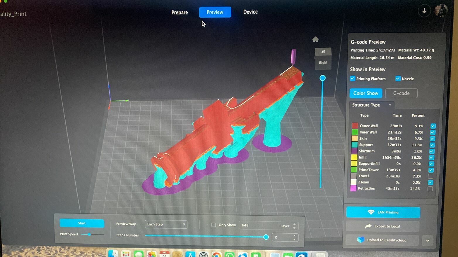Open Numbers from the dock
Image resolution: width=458 pixels, height=257 pixels.
click(256, 254)
